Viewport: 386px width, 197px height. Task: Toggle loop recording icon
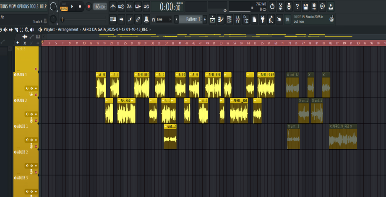click(146, 7)
